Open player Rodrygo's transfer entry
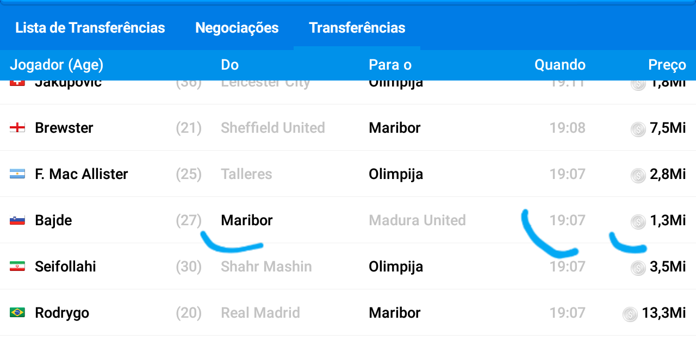This screenshot has height=352, width=696. click(x=62, y=313)
